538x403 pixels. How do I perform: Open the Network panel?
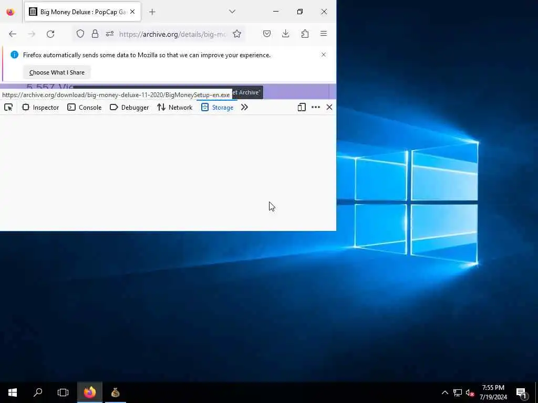pos(174,107)
